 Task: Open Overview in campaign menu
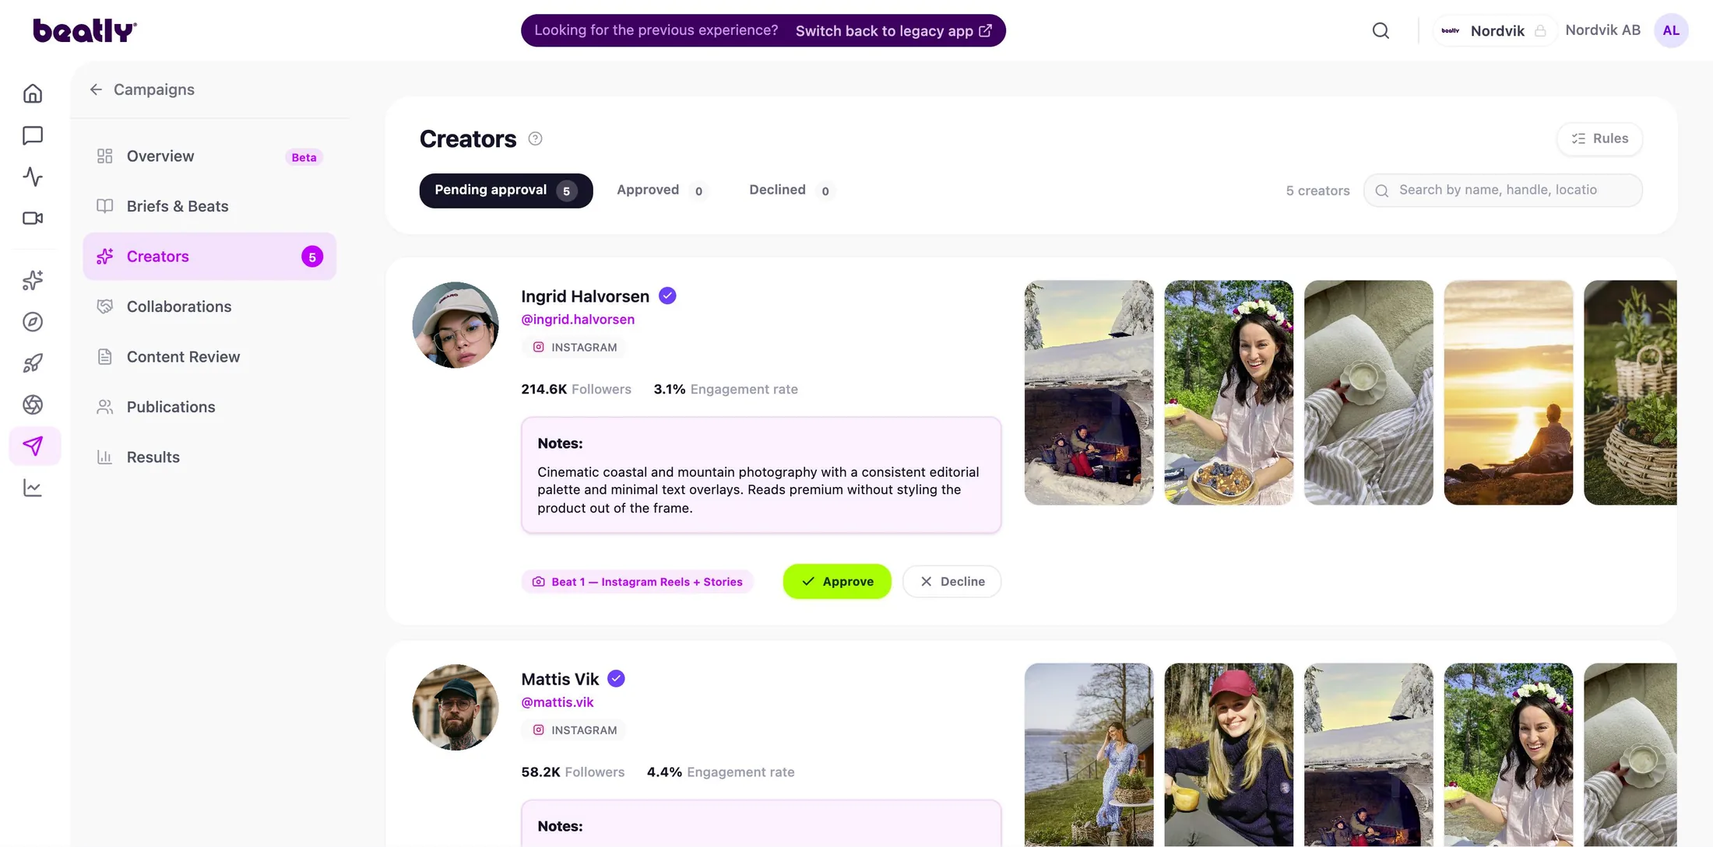point(209,156)
